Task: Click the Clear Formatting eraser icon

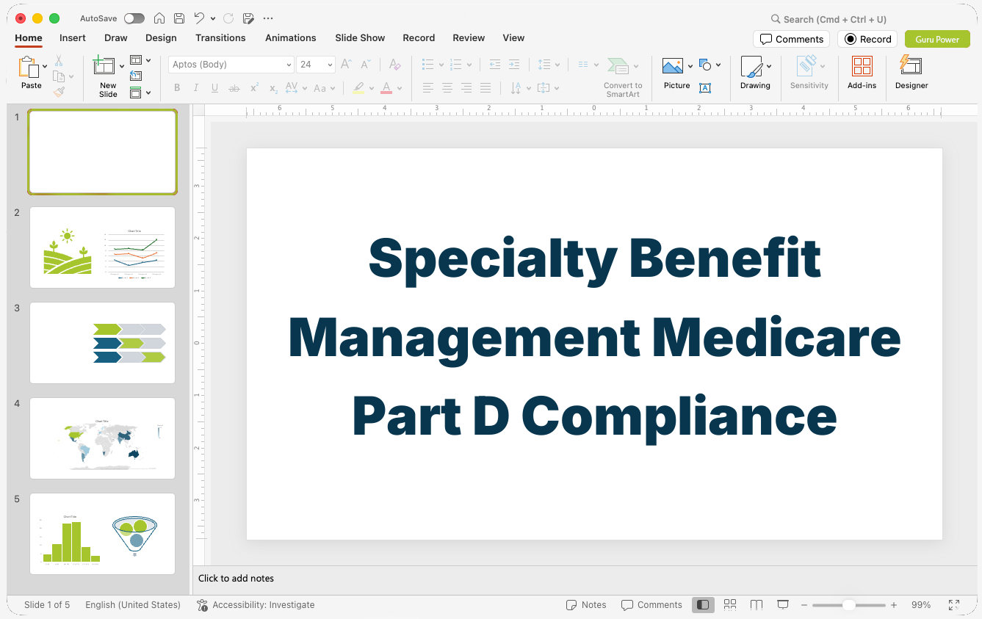Action: [x=394, y=65]
